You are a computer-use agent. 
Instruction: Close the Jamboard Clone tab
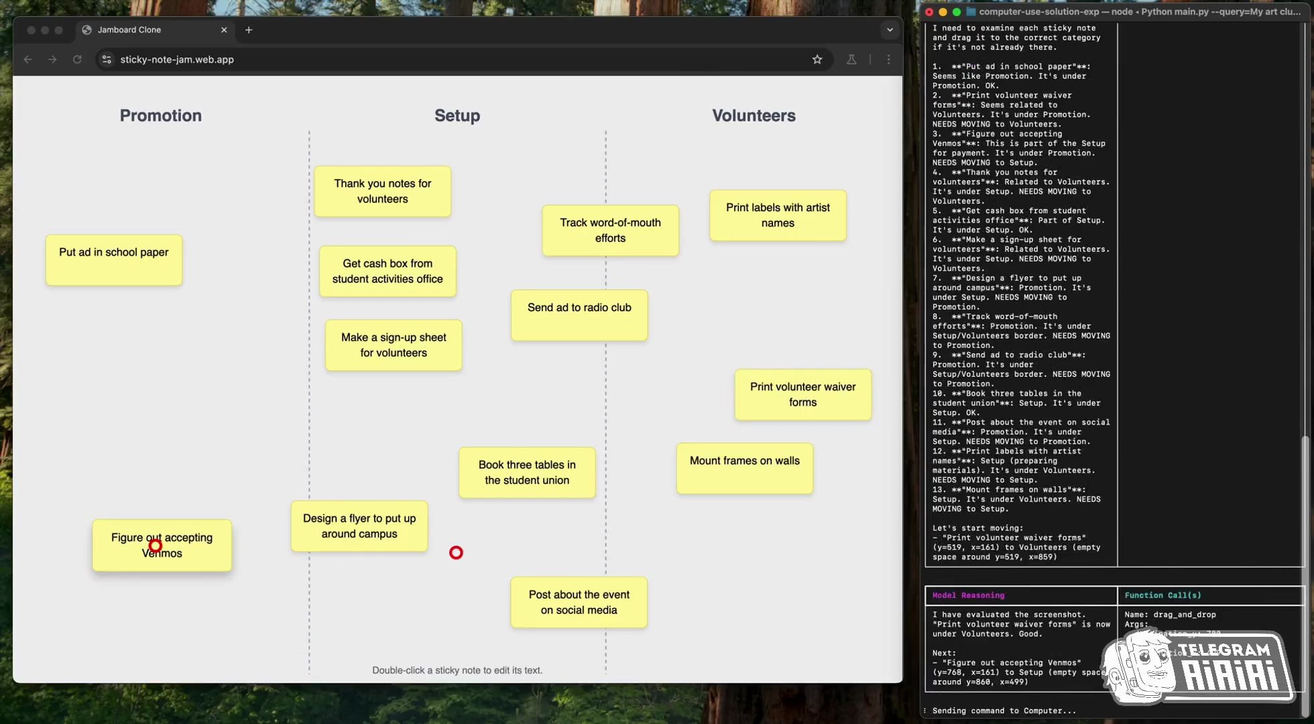click(224, 30)
